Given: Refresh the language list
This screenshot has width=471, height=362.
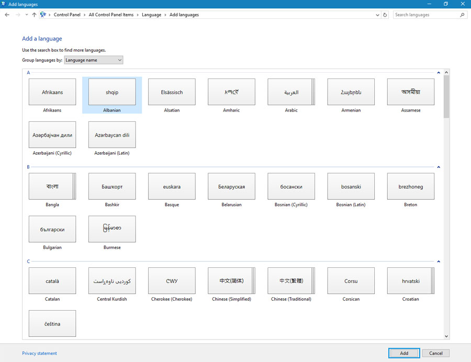Looking at the screenshot, I should [x=386, y=15].
